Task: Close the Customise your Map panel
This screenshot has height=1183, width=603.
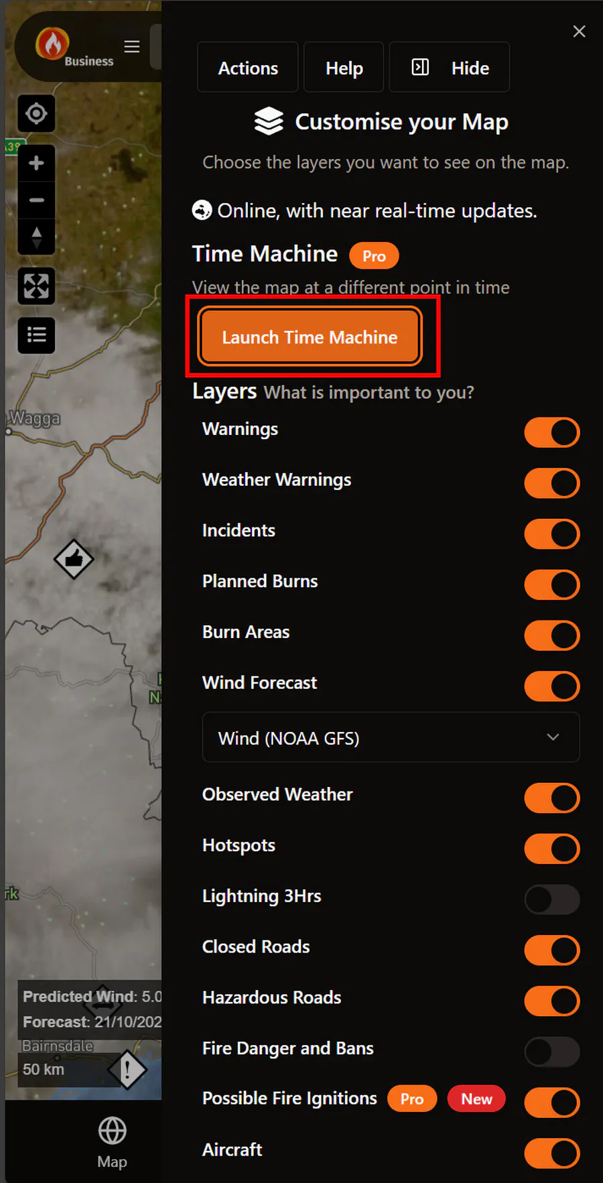Action: (579, 32)
